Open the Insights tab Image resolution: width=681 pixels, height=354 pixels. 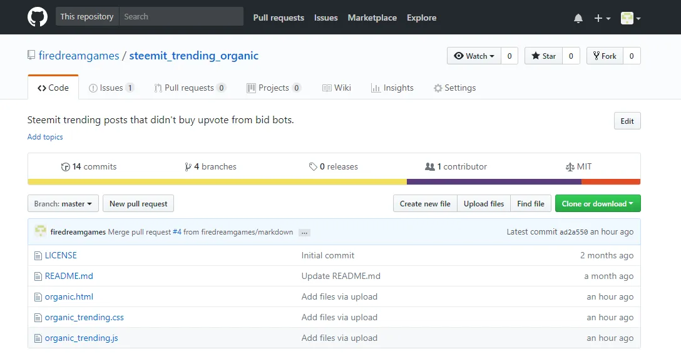point(392,88)
